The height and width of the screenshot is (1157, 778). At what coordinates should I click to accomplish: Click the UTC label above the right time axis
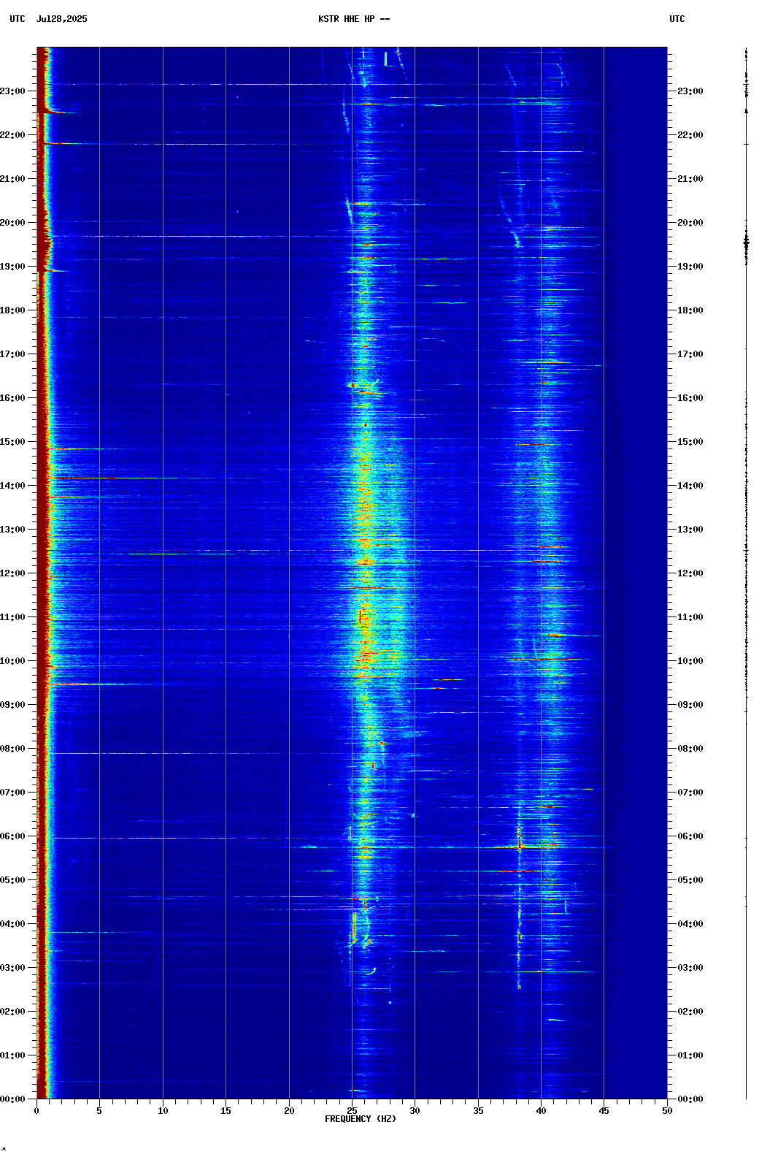(677, 19)
